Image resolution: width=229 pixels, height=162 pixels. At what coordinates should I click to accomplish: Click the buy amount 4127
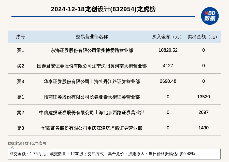click(168, 66)
